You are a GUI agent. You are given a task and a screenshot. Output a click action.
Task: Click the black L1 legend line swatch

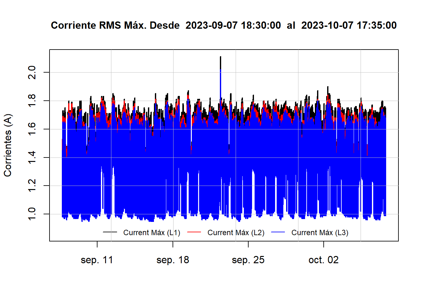click(110, 232)
